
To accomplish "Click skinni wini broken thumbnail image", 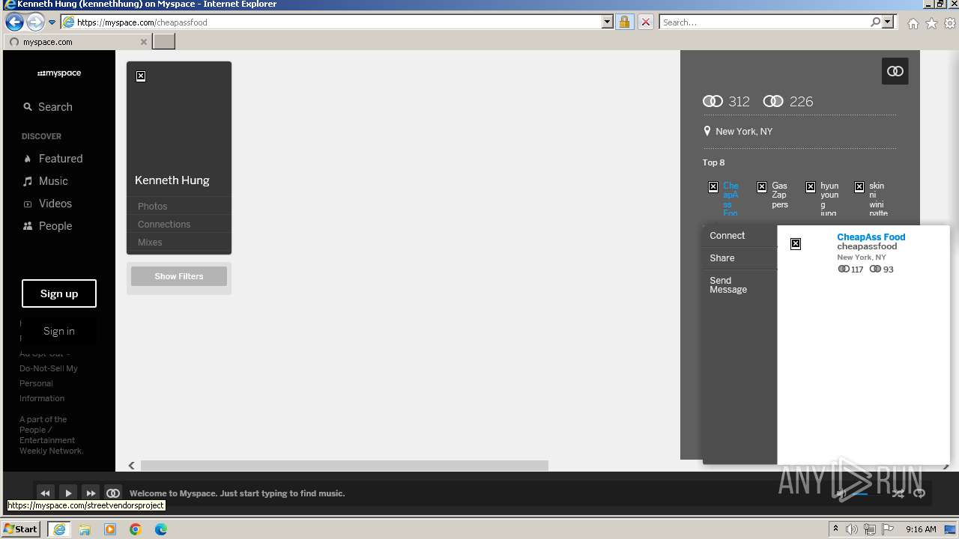I will pos(859,187).
